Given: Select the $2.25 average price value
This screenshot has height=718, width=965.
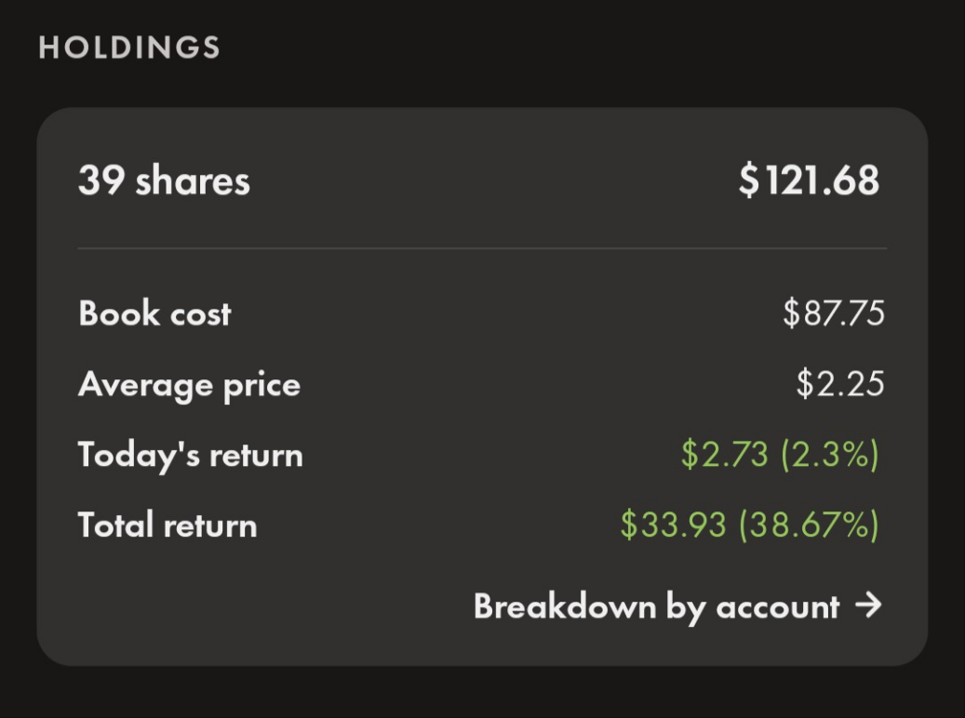Looking at the screenshot, I should 840,384.
